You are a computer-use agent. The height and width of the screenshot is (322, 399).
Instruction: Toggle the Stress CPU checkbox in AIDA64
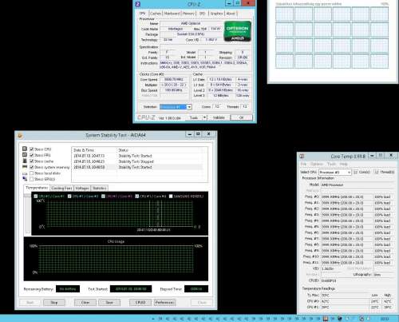[31, 149]
